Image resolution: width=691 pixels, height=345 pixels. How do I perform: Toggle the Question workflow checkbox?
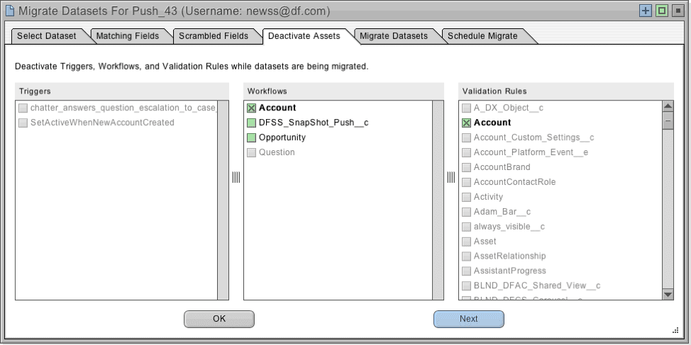(x=251, y=152)
